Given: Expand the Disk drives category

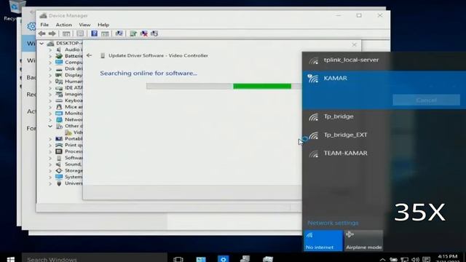Looking at the screenshot, I should 50,68.
